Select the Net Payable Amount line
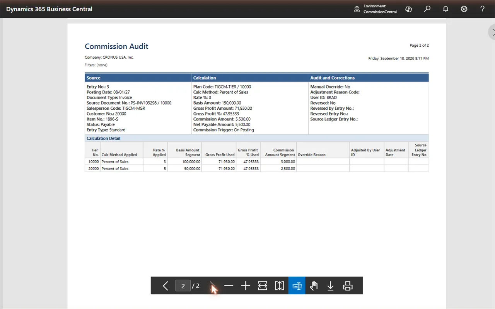Screen dimensions: 495x309 pos(222,125)
